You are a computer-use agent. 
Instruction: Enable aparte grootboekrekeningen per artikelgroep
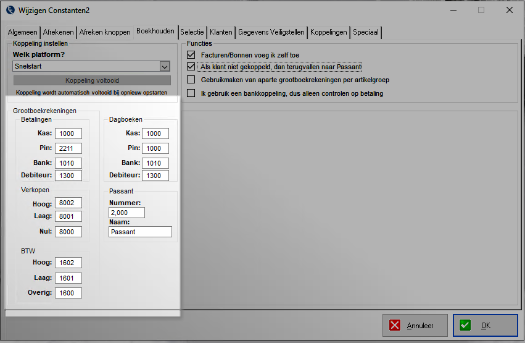[x=191, y=80]
